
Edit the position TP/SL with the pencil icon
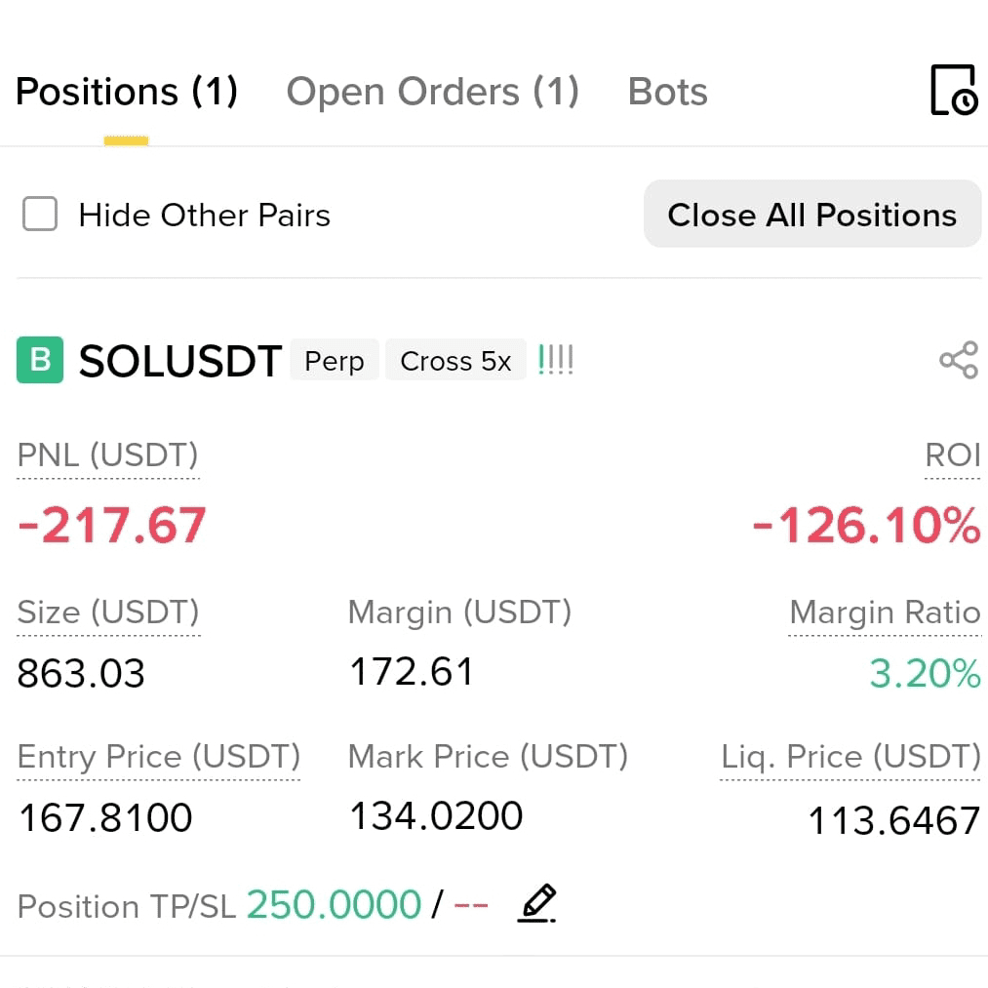tap(537, 903)
